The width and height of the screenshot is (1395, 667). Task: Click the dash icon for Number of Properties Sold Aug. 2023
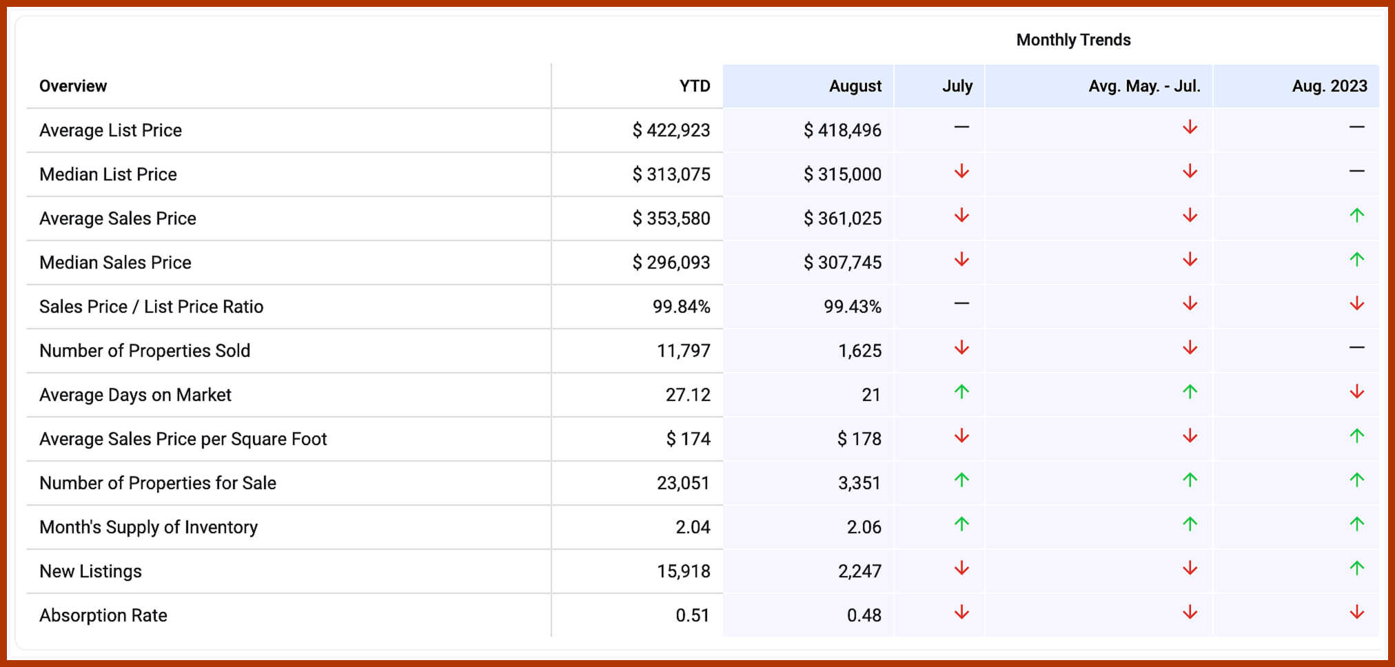(1356, 348)
